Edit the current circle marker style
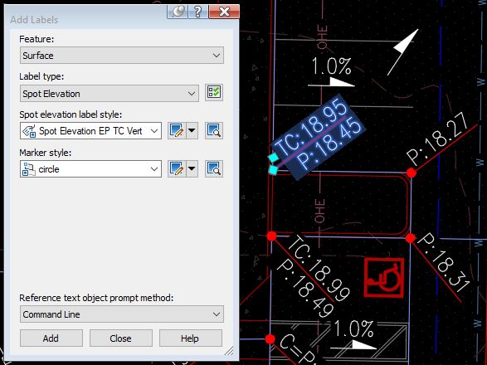This screenshot has width=487, height=365. point(177,168)
